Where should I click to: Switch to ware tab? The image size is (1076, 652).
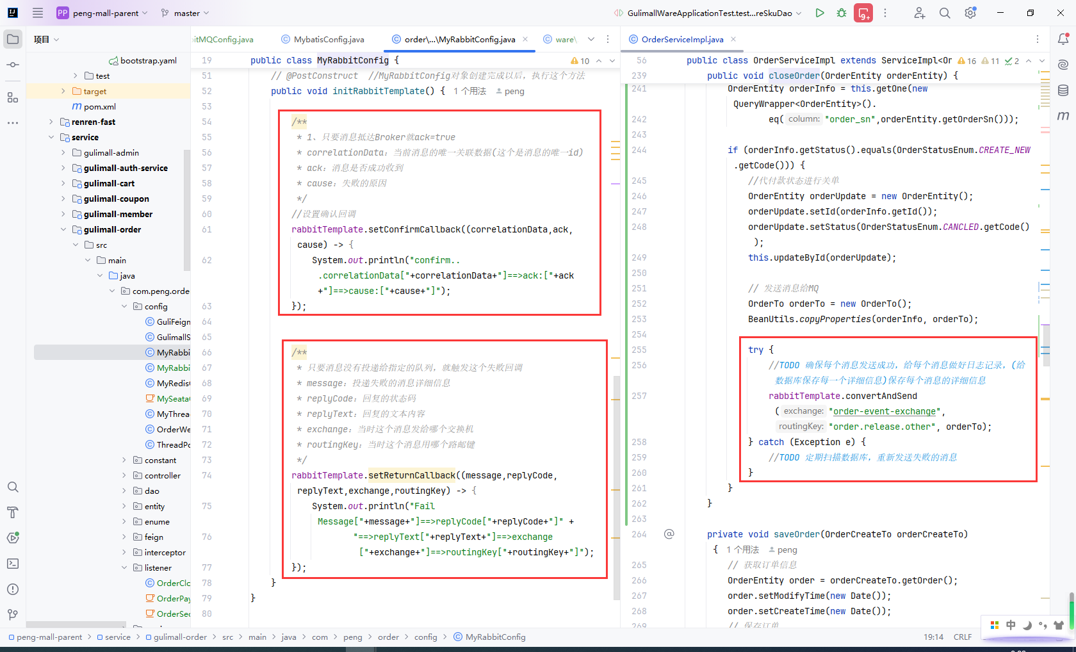click(560, 39)
